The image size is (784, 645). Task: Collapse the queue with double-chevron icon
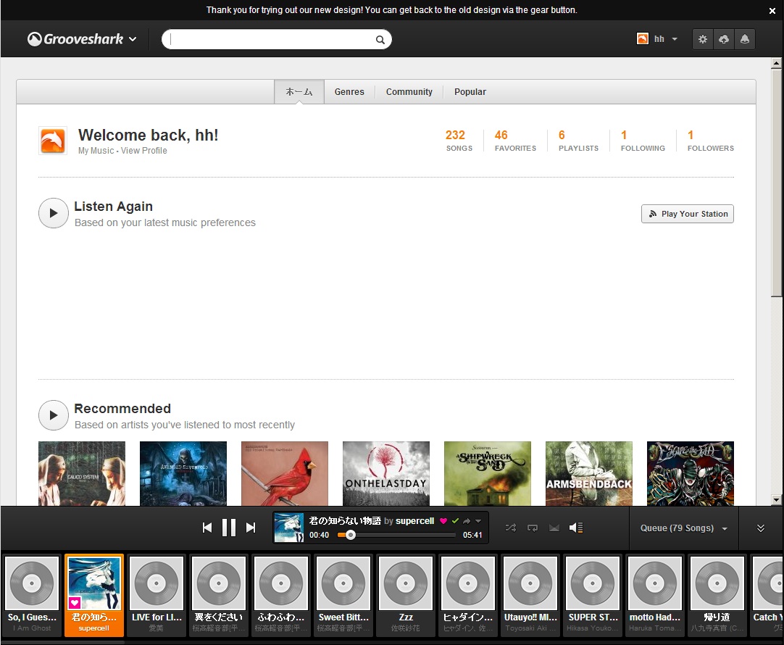[761, 528]
